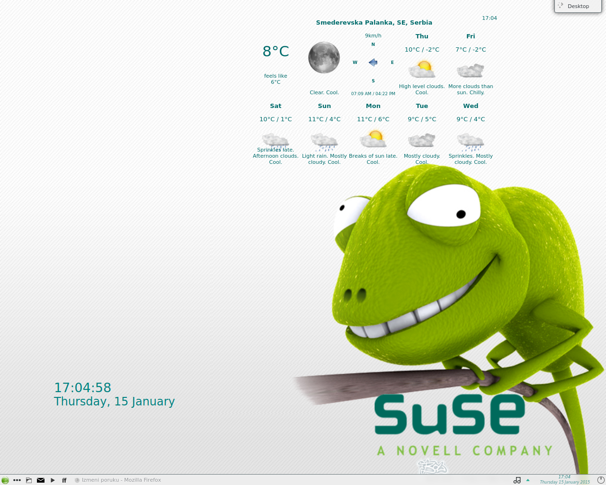
Task: Click the Firefox task entry's small icon
Action: [x=77, y=480]
